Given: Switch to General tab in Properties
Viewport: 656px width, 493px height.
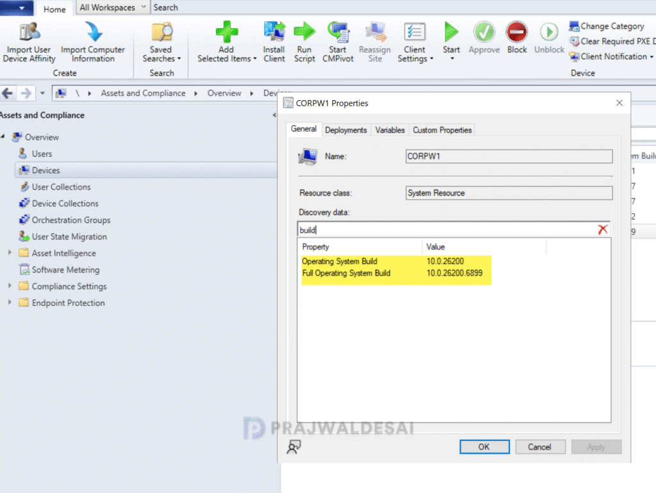Looking at the screenshot, I should click(x=304, y=129).
